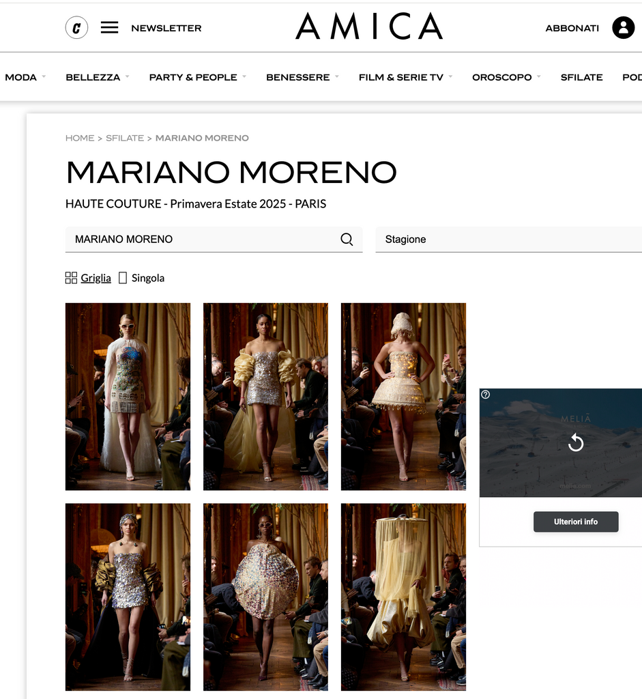
Task: Open the OROSCOPO section
Action: pos(501,77)
